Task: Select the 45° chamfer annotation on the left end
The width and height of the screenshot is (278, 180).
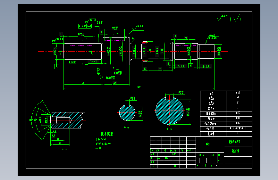Action: click(72, 62)
